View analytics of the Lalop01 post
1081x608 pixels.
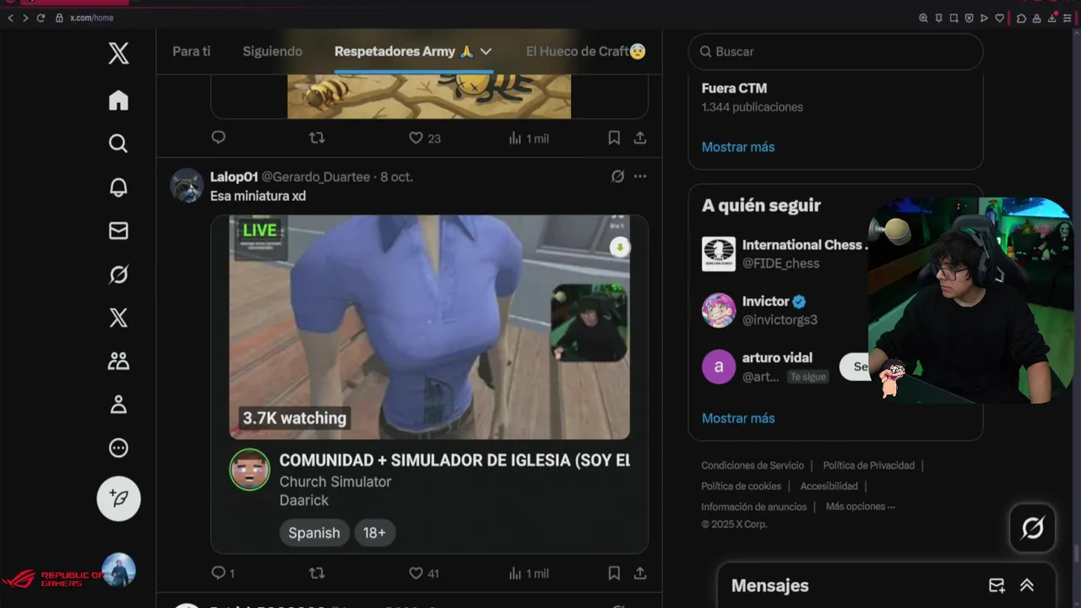point(529,573)
